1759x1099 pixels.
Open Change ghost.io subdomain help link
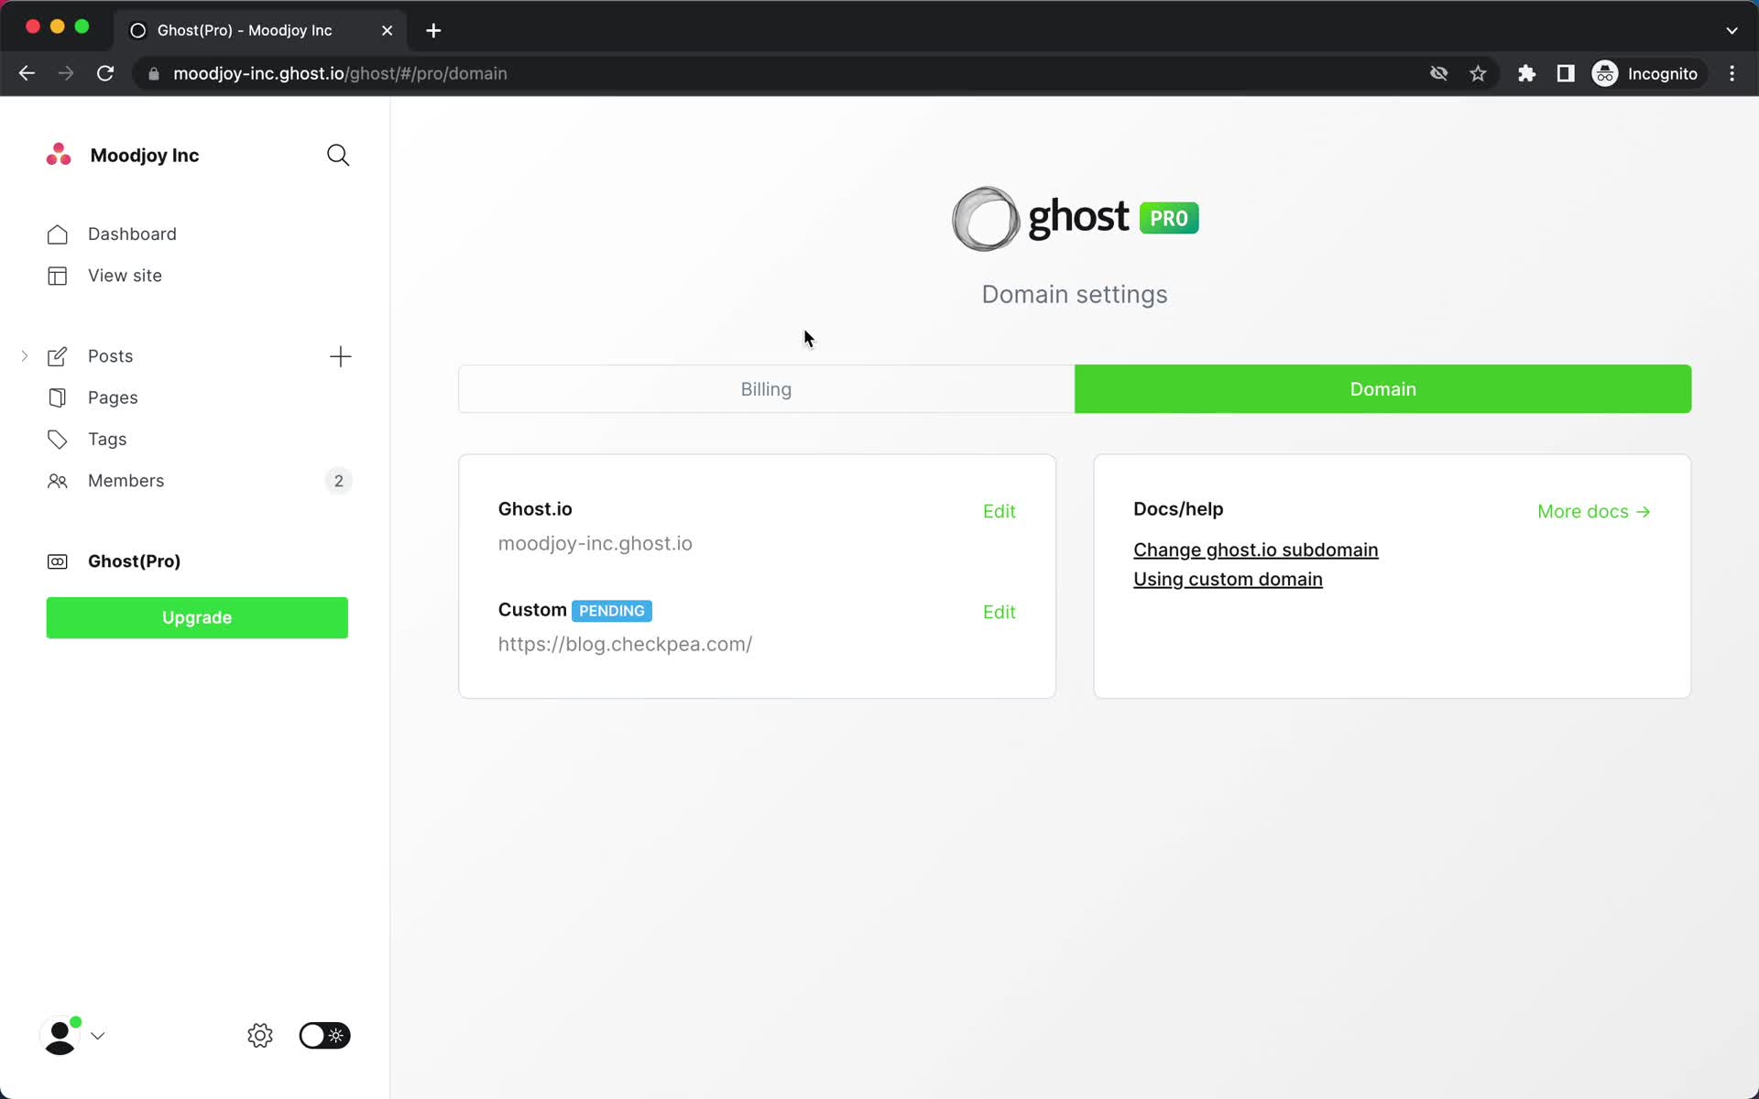(1255, 549)
